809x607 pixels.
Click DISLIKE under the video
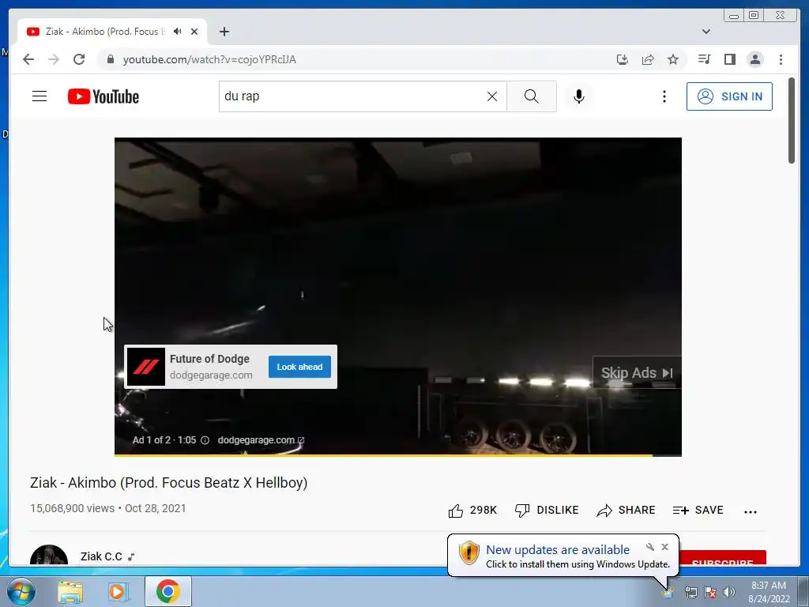click(547, 510)
